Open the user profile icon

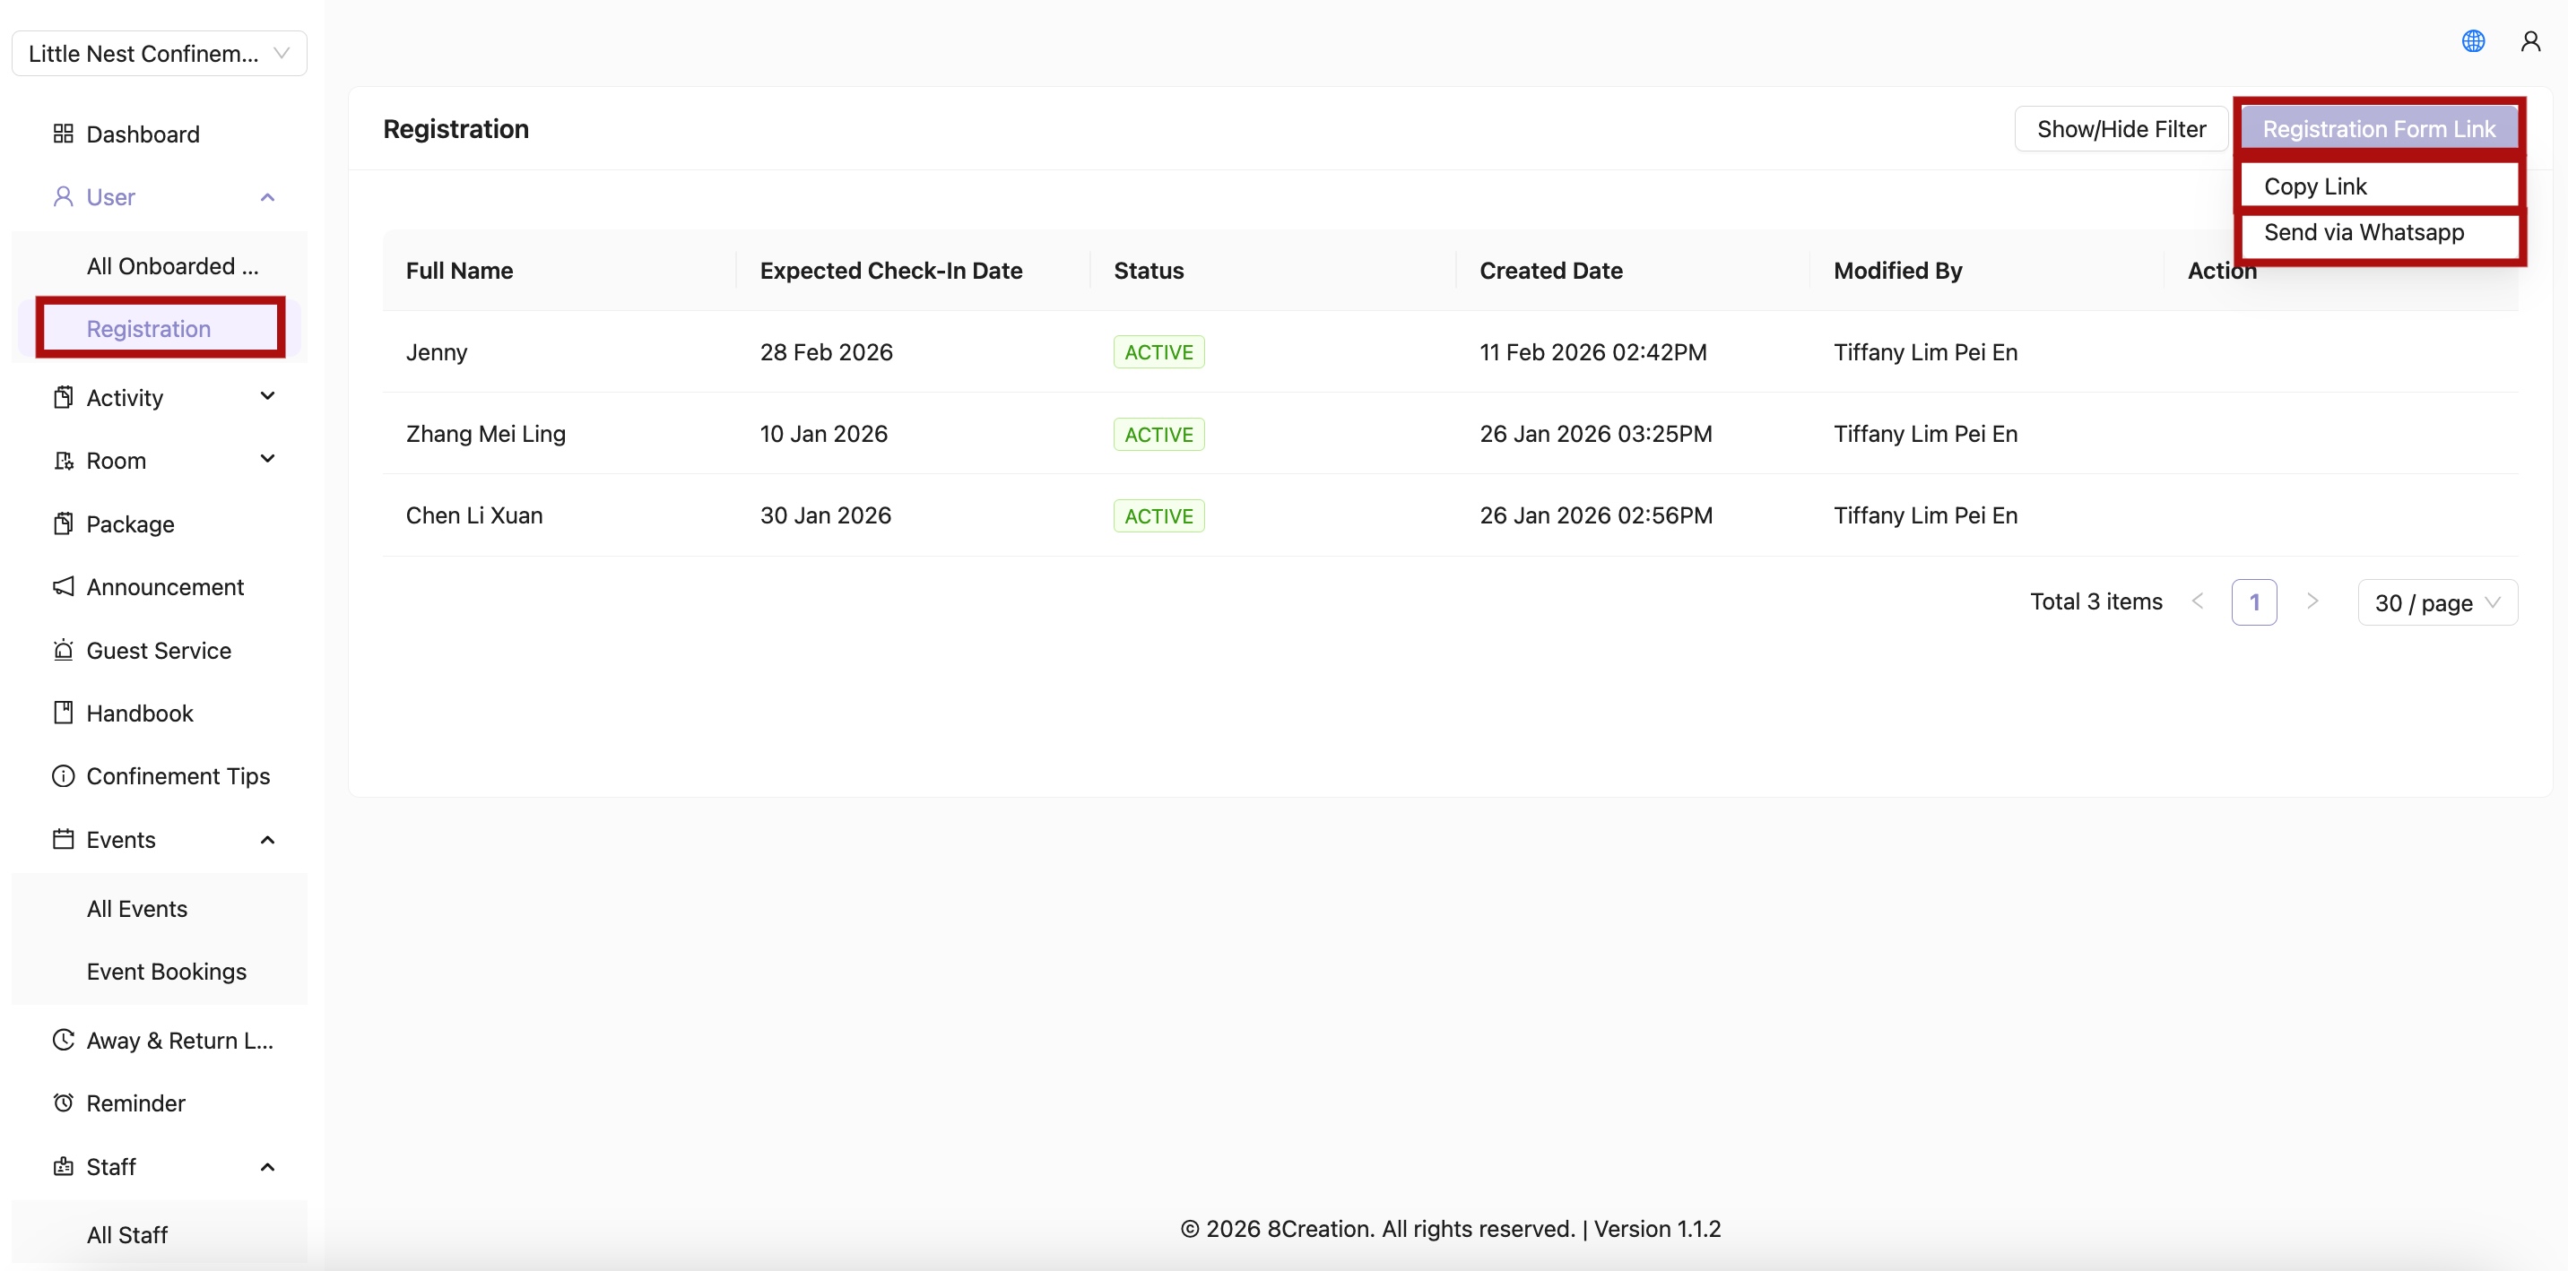(2531, 41)
